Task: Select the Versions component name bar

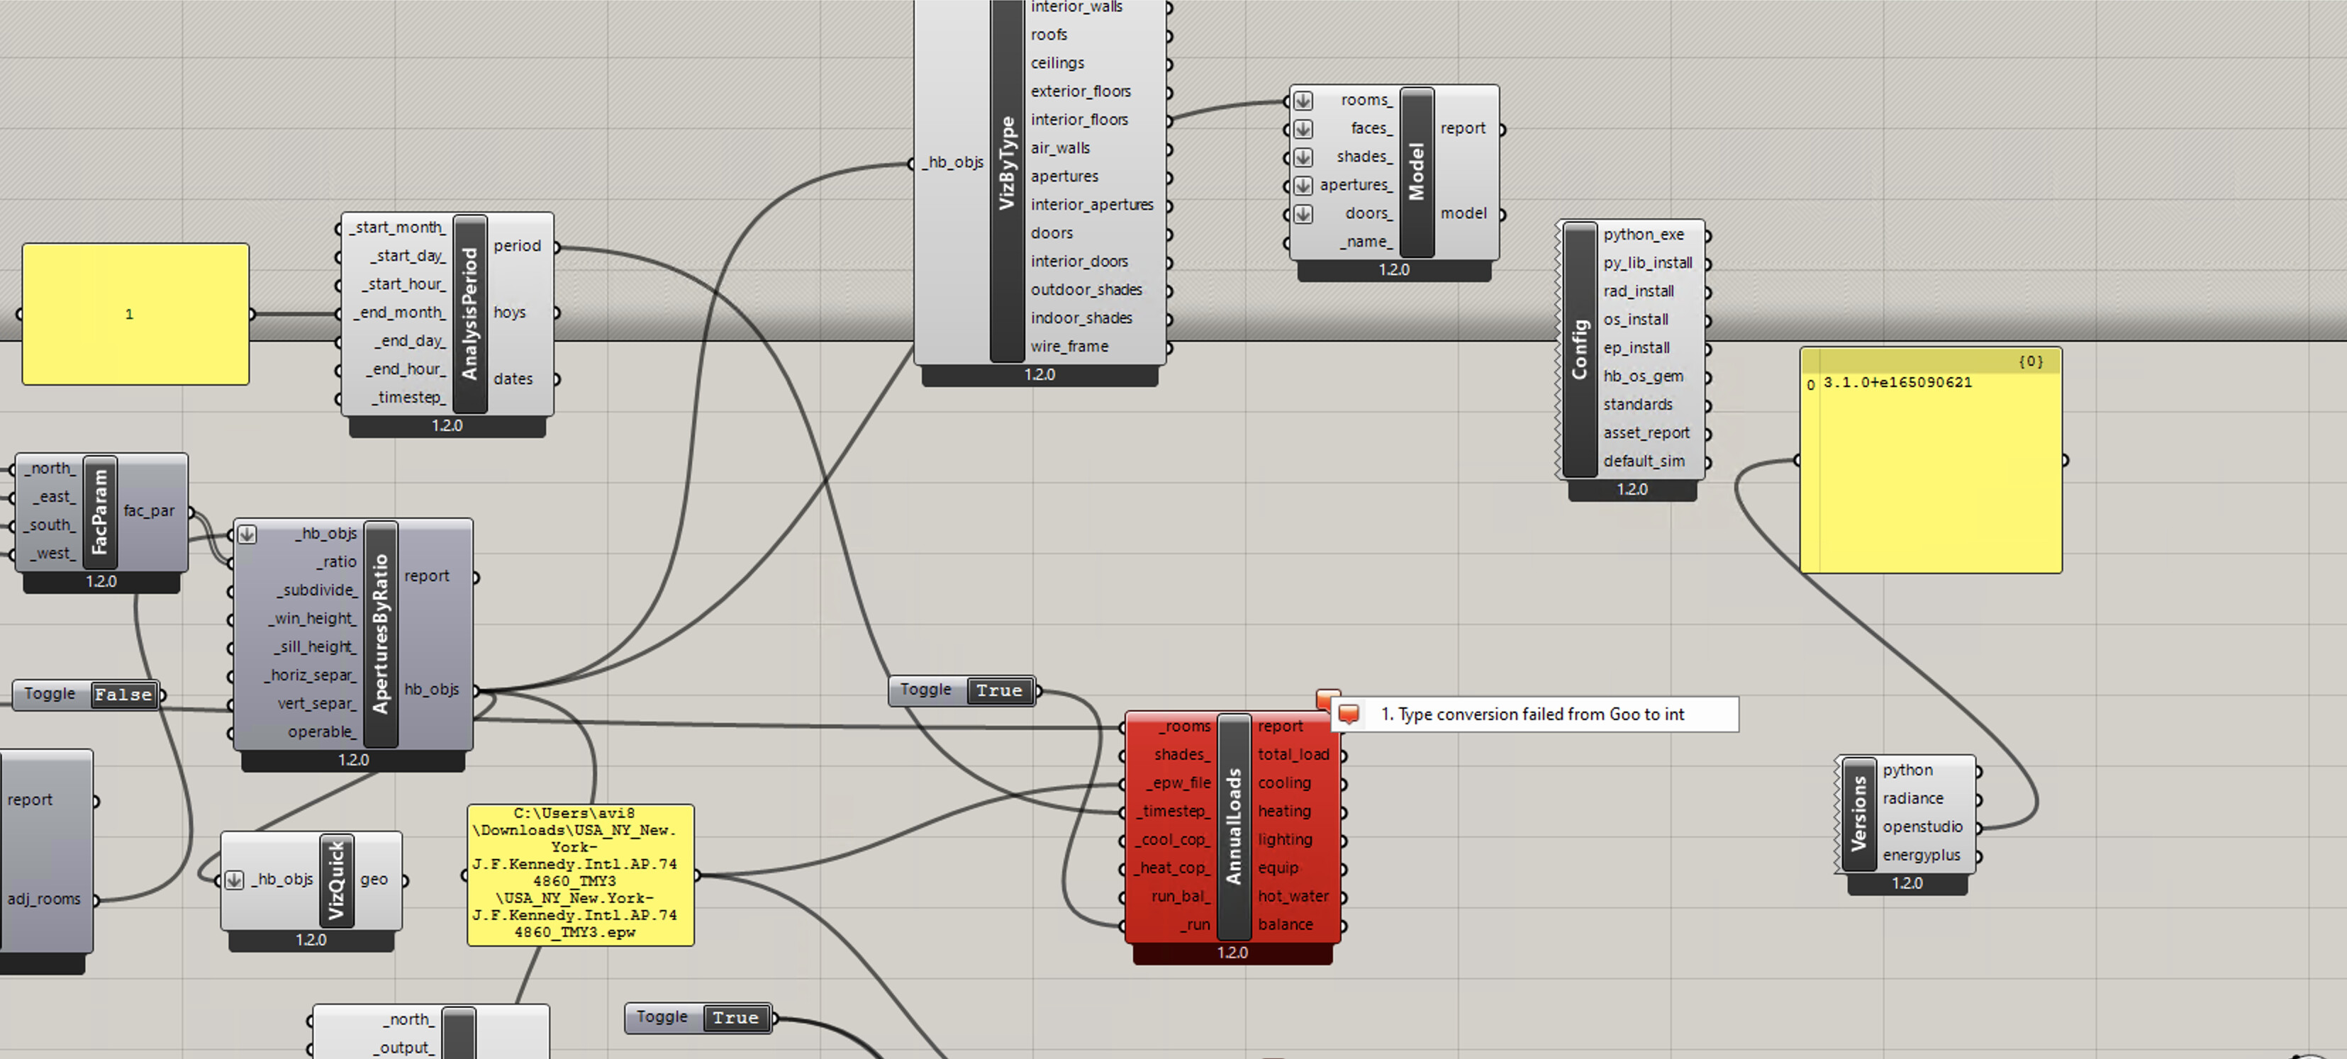Action: pyautogui.click(x=1860, y=812)
